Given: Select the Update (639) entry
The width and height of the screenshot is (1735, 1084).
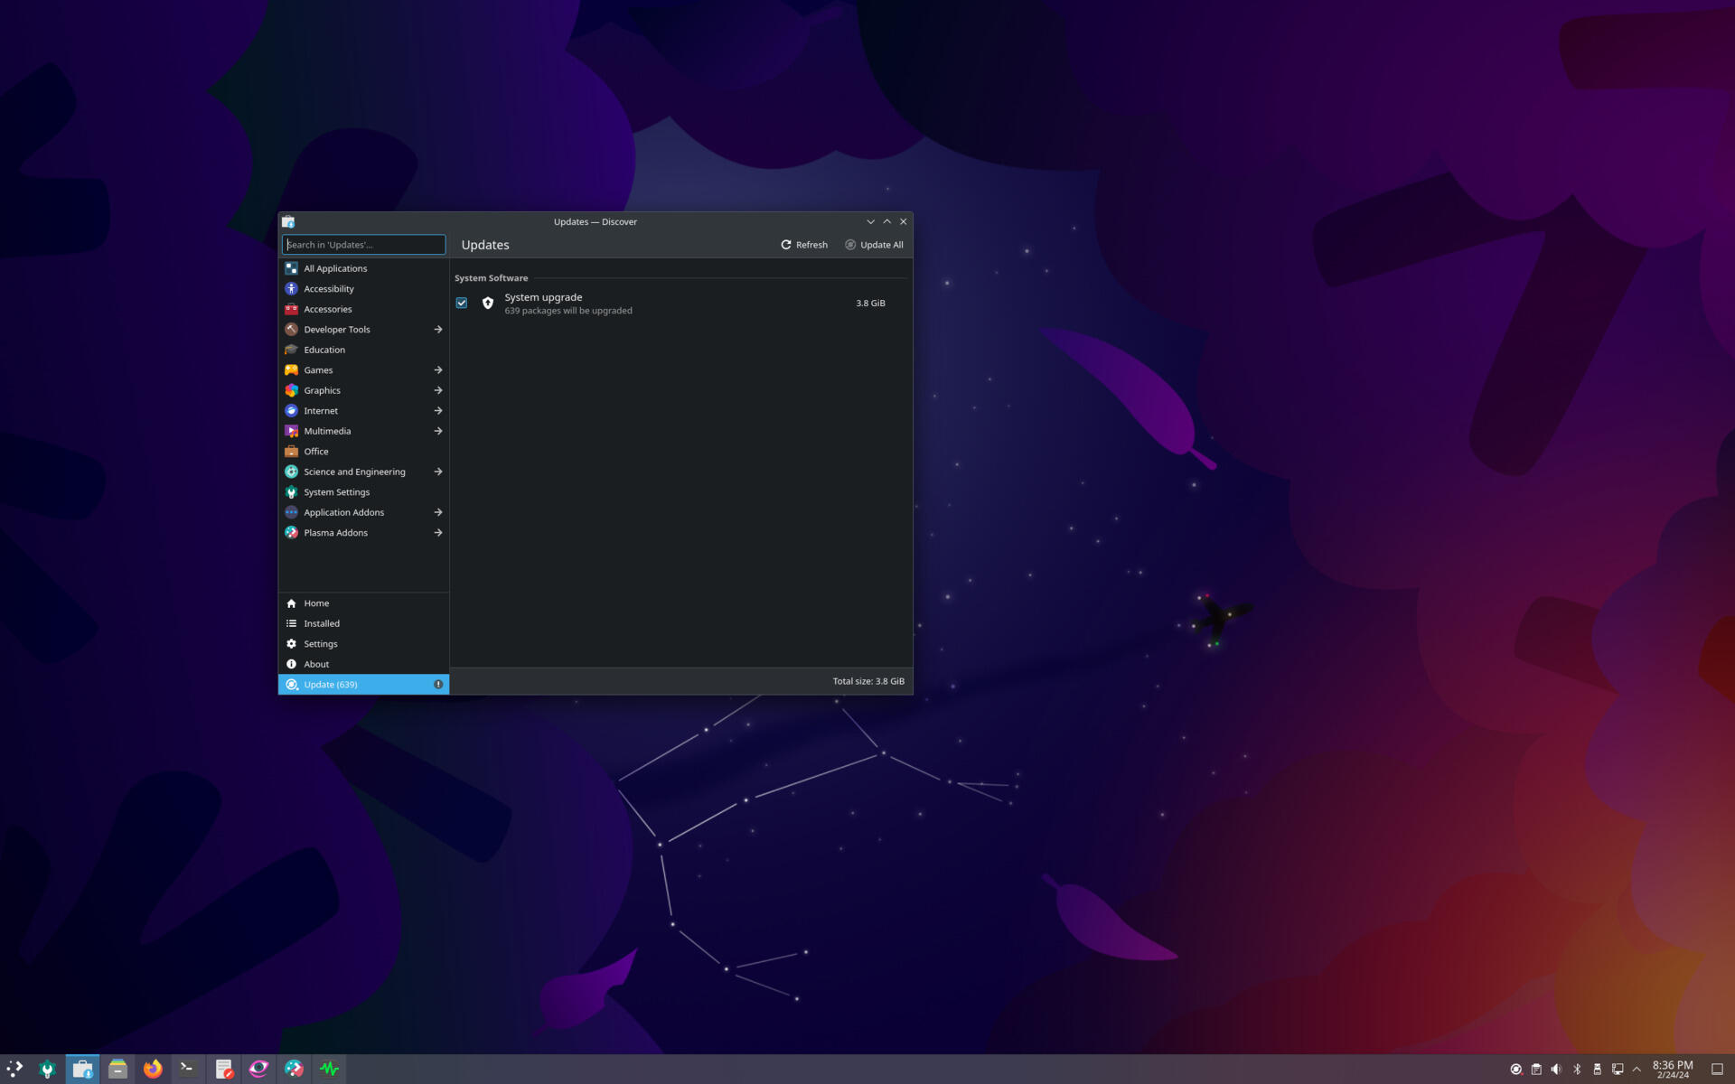Looking at the screenshot, I should coord(363,685).
